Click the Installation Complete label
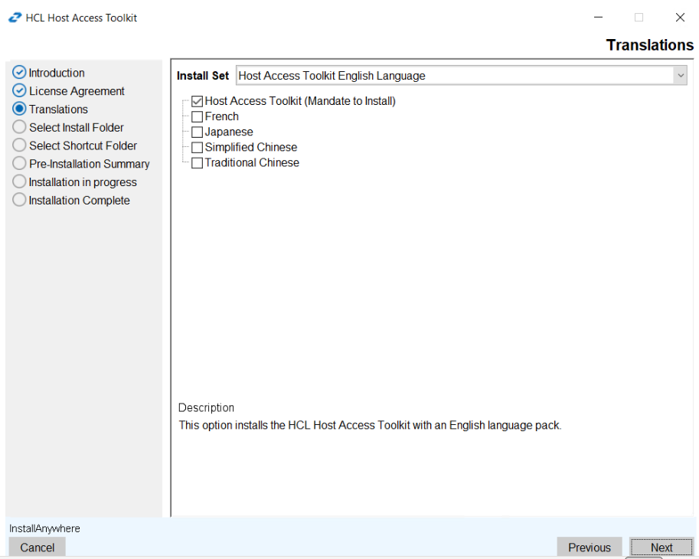This screenshot has height=559, width=699. [x=80, y=201]
